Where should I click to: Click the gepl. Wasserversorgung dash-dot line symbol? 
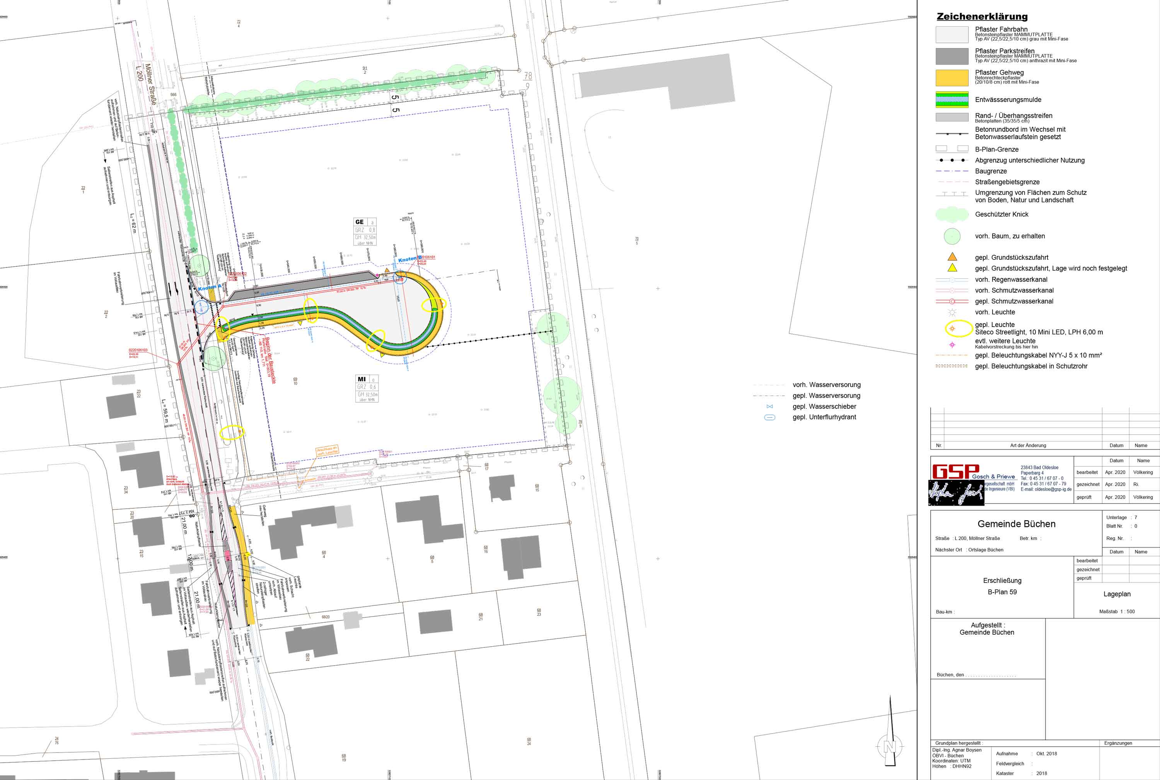tap(769, 396)
